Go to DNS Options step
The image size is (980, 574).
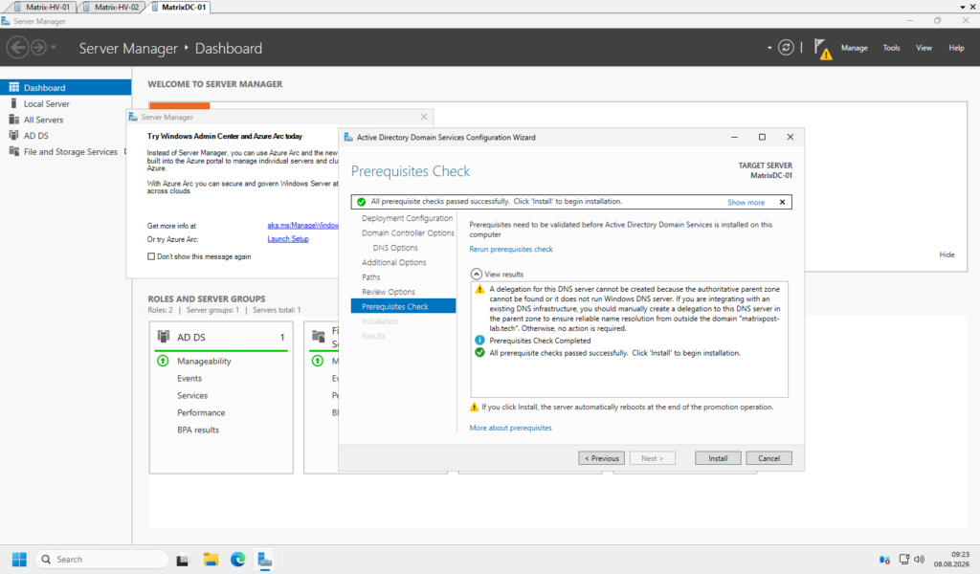coord(395,248)
